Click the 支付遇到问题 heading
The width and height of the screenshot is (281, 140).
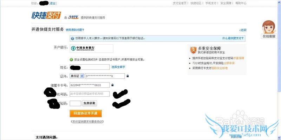[x=47, y=137]
